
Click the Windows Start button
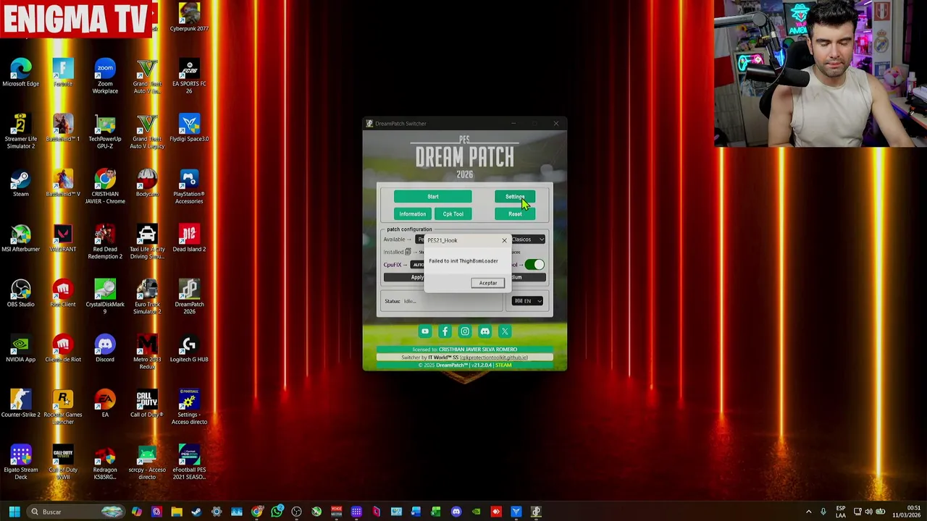point(14,512)
